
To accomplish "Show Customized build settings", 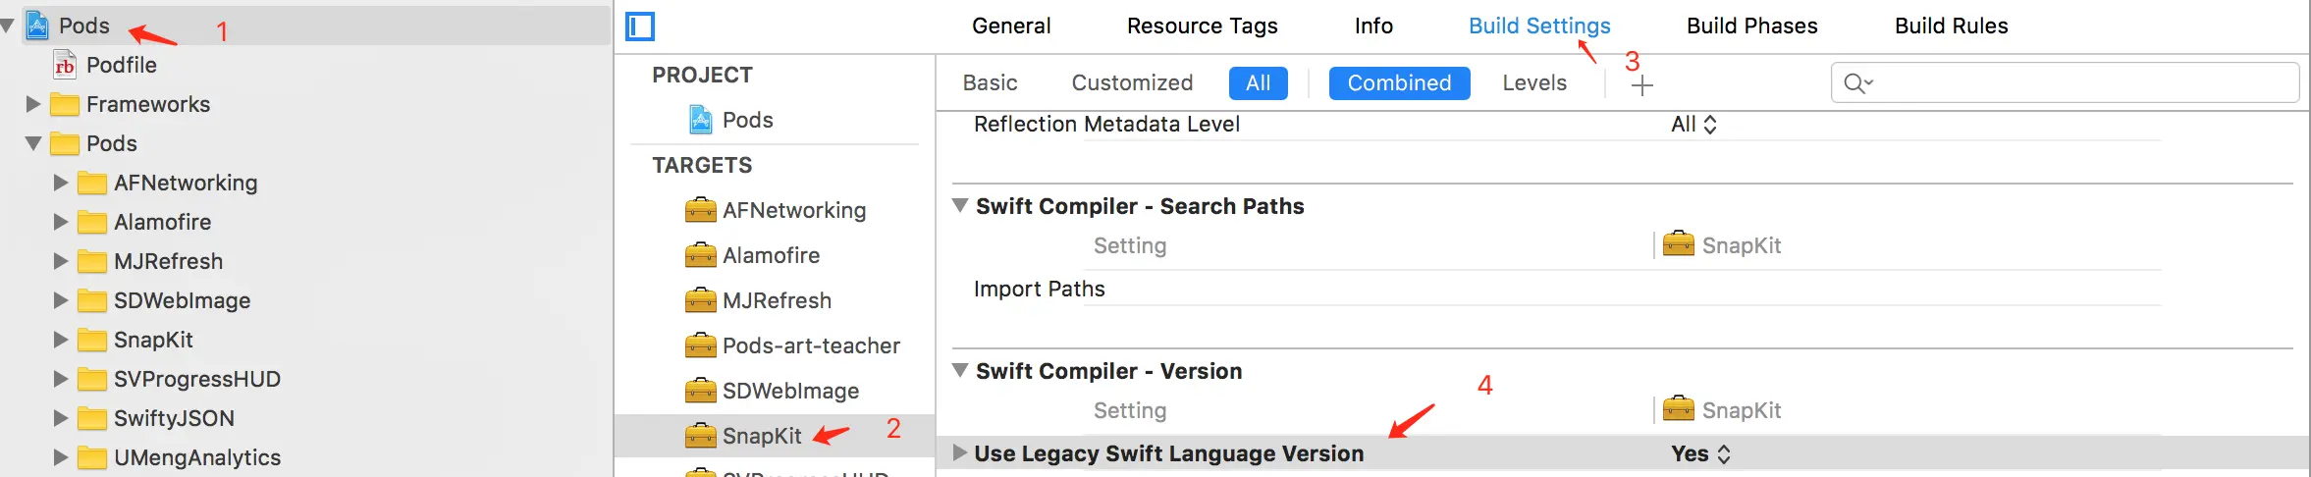I will (x=1132, y=83).
